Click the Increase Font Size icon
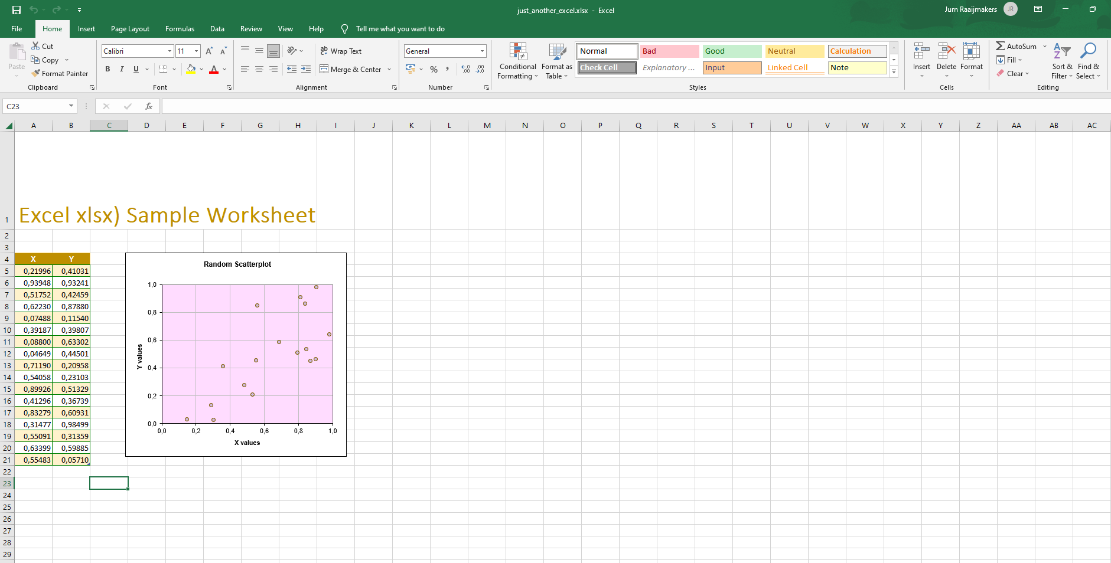 point(209,51)
